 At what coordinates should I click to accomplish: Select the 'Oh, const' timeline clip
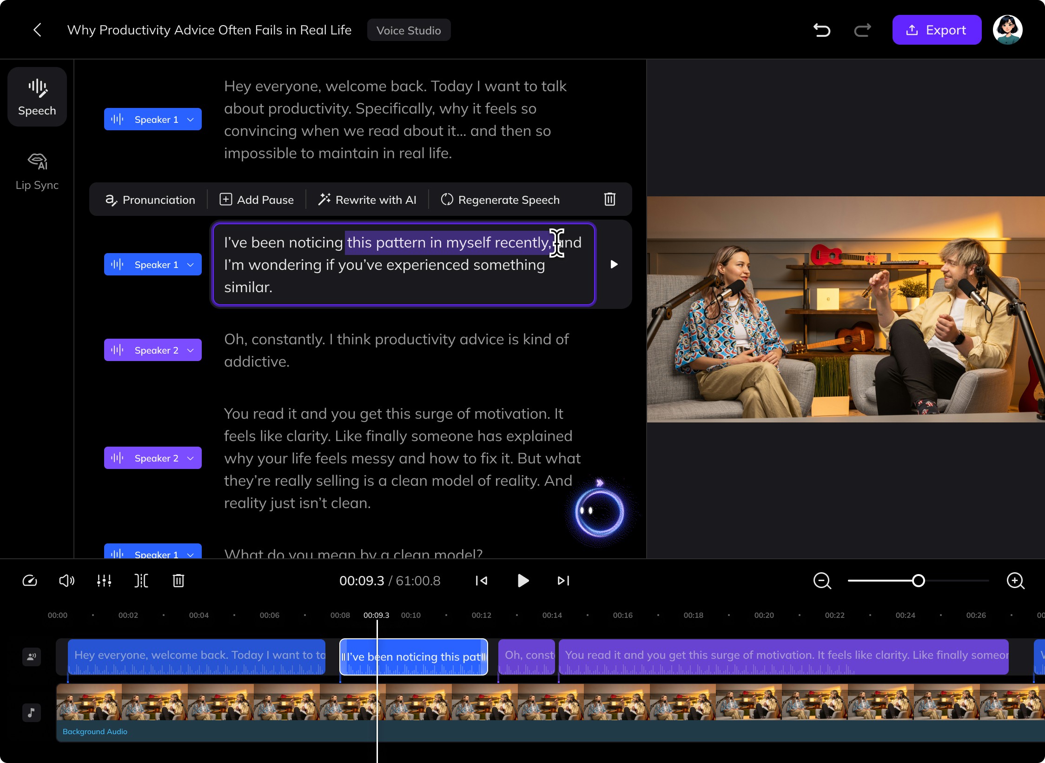point(527,656)
